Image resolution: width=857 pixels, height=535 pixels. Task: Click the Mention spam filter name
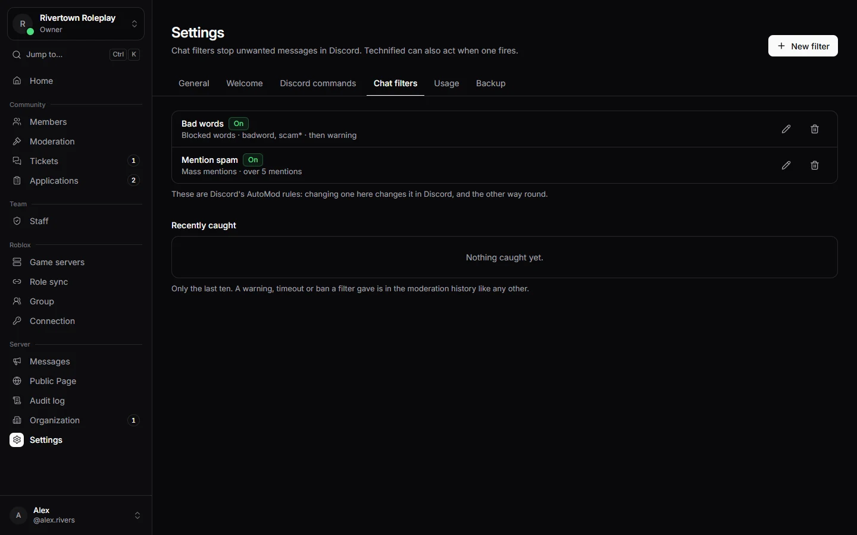point(209,160)
